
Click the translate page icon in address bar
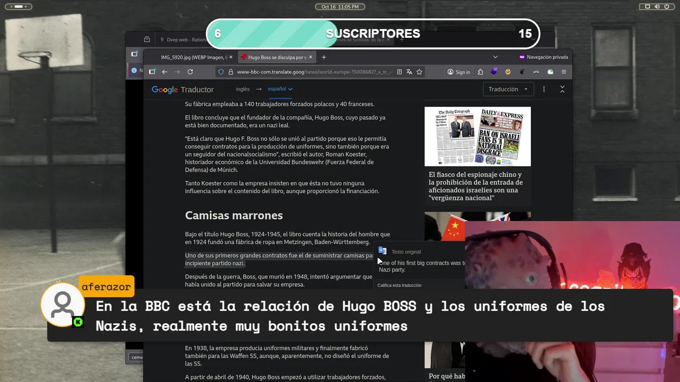[409, 72]
